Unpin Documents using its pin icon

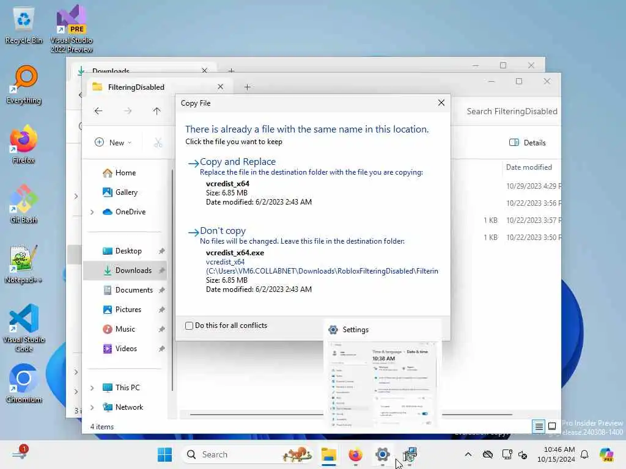pos(161,290)
